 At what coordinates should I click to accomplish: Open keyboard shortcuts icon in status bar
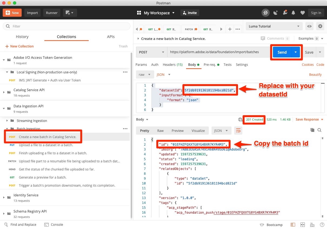tap(312, 225)
